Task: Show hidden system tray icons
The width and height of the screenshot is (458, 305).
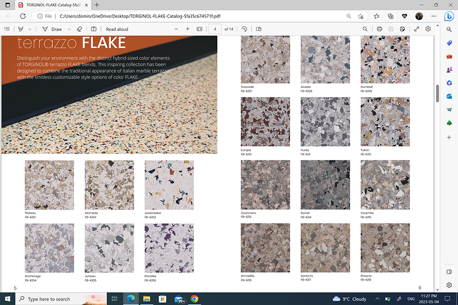Action: pos(377,299)
